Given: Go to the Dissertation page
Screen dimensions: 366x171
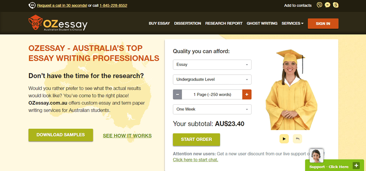Looking at the screenshot, I should click(188, 23).
